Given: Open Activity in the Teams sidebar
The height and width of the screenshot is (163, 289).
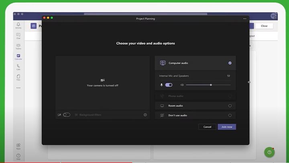Looking at the screenshot, I should click(x=18, y=25).
